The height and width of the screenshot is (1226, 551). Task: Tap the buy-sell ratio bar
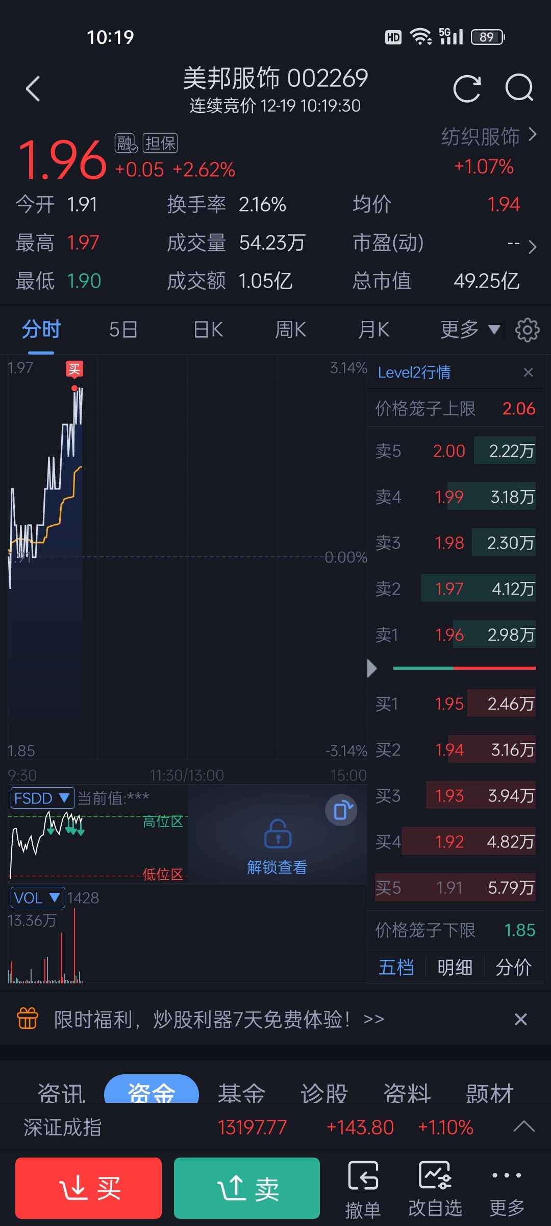(x=464, y=668)
